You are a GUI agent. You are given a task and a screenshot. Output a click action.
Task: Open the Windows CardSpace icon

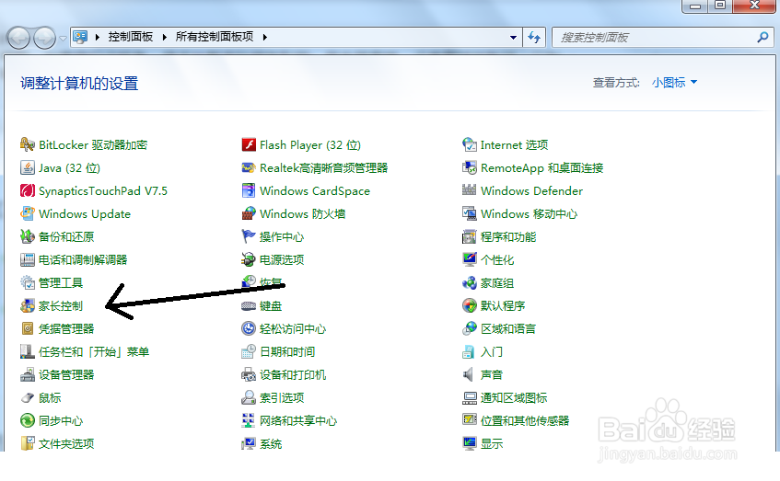tap(249, 190)
